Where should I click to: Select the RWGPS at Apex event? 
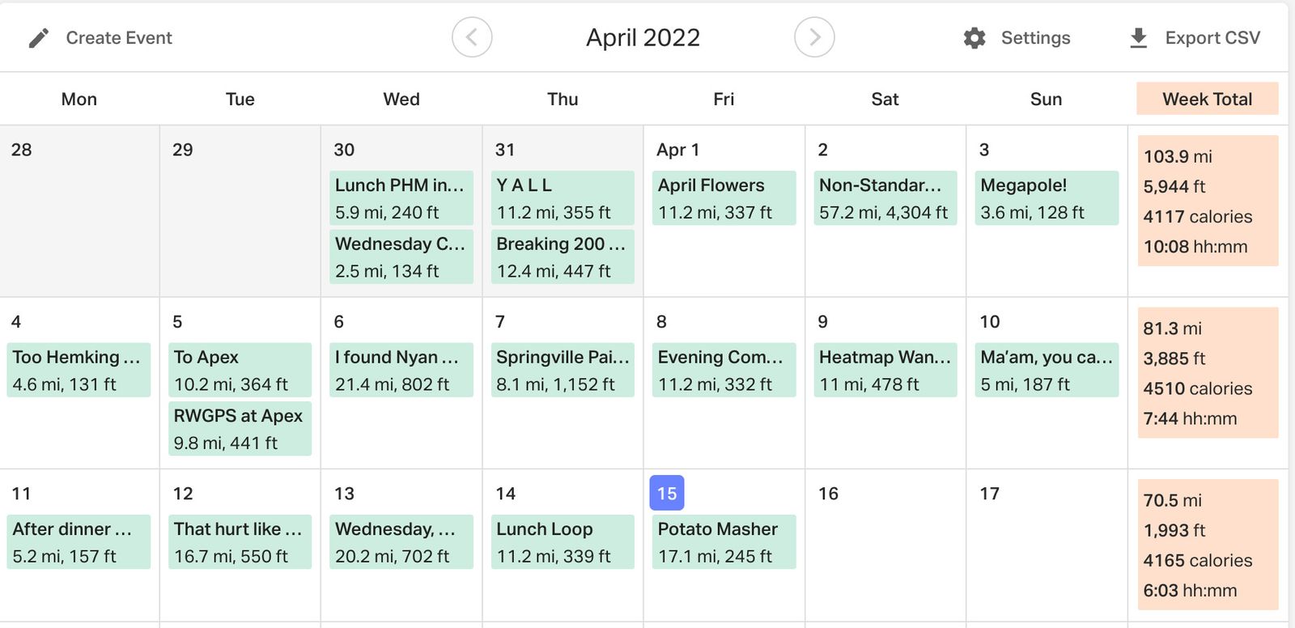240,429
